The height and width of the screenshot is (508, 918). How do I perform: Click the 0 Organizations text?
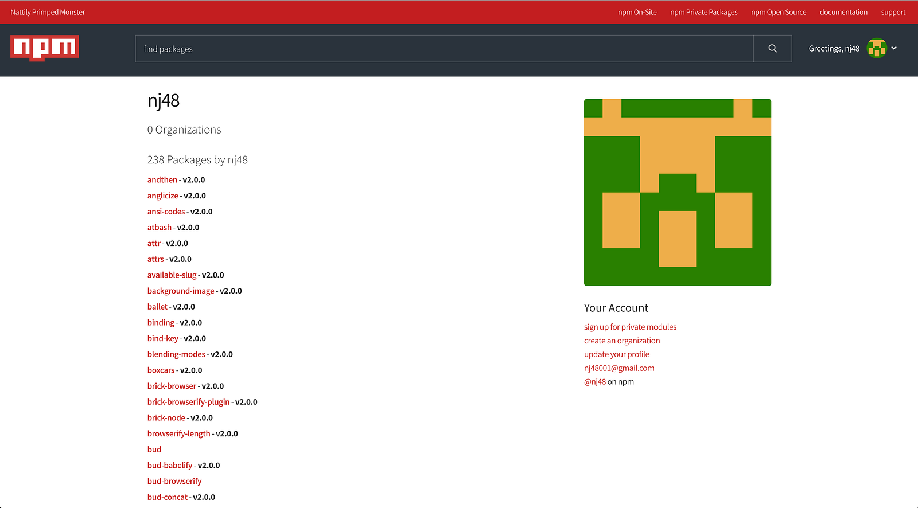(x=184, y=130)
